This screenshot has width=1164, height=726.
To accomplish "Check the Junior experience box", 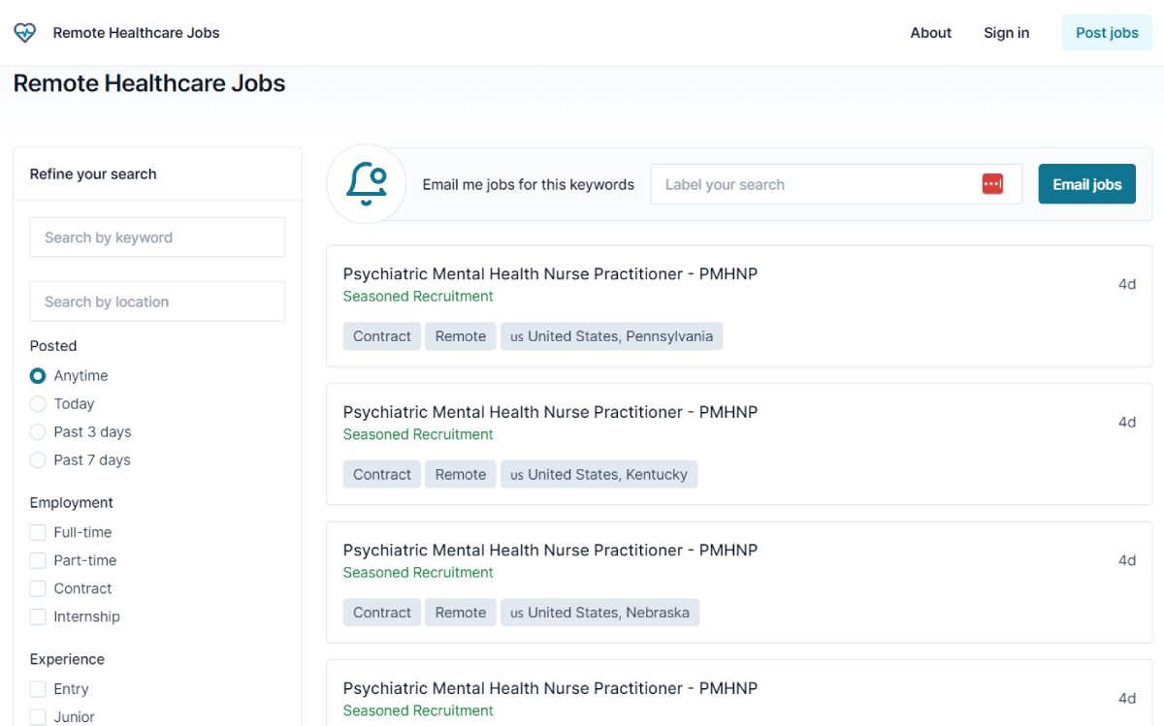I will click(38, 717).
